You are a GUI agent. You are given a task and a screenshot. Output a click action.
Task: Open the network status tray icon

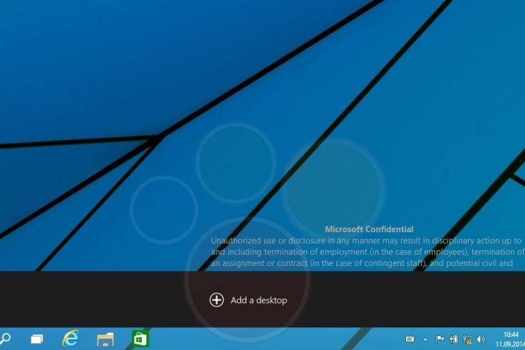pos(467,339)
